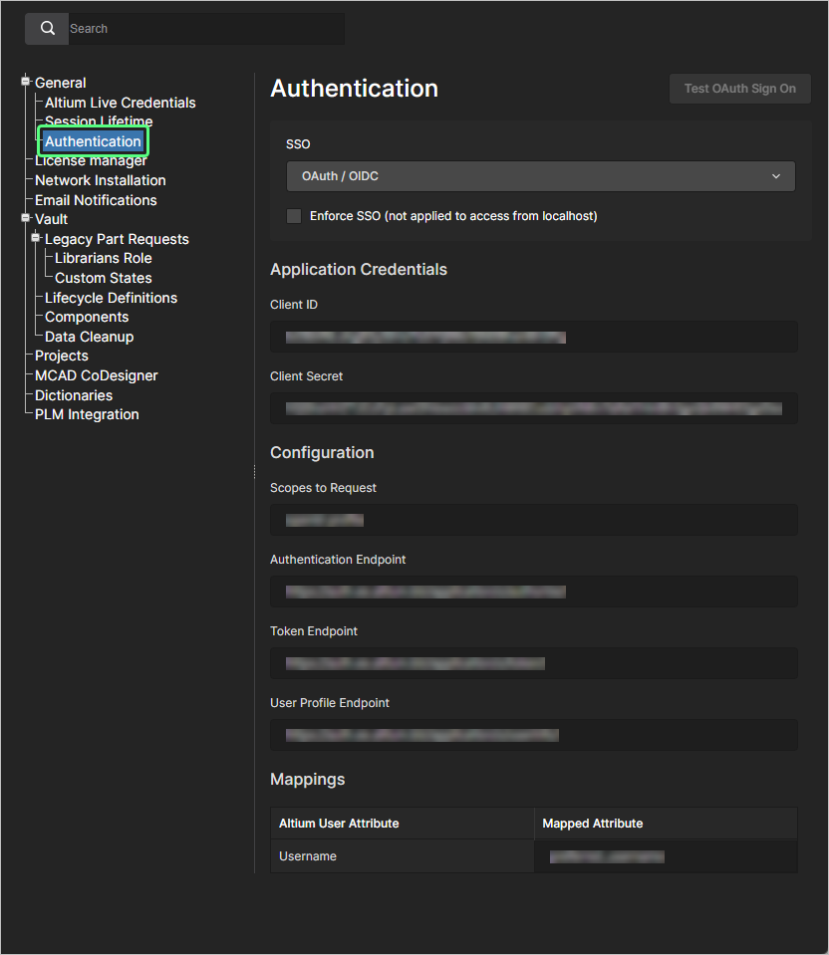The height and width of the screenshot is (955, 829).
Task: Select the Authentication tree item
Action: tap(93, 141)
